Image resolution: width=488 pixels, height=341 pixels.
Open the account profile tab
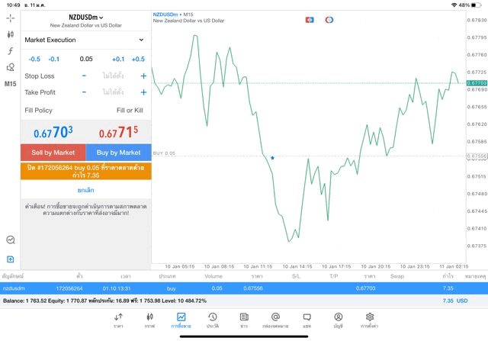pos(339,320)
